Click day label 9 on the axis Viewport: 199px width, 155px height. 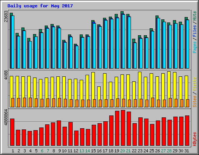click(59, 151)
